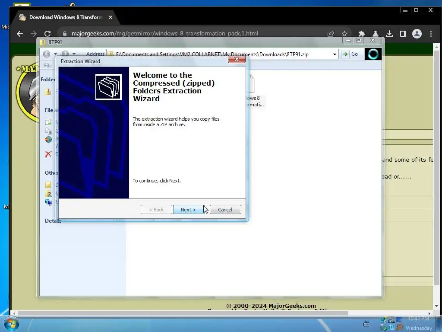Cancel the Extraction Wizard
Screen dimensions: 442x332
point(225,210)
